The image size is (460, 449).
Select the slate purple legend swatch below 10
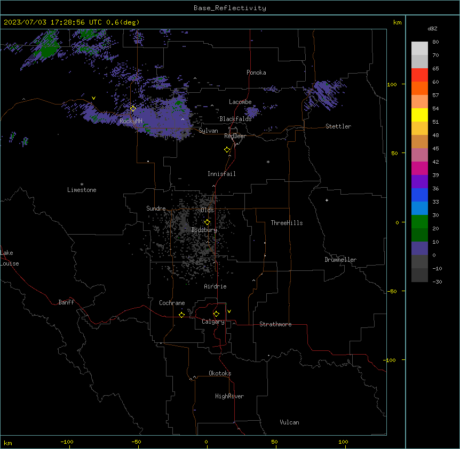tap(419, 248)
